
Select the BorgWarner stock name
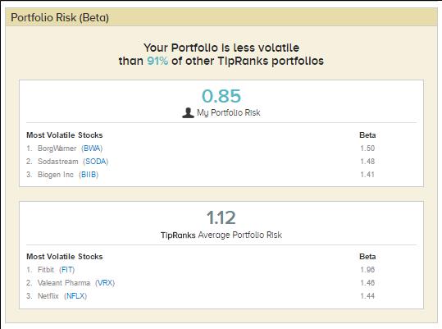point(57,149)
